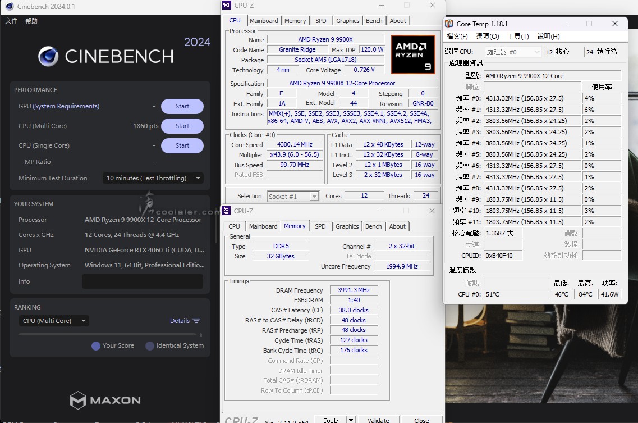Click the "41.6W" power reading in Core Temp
The width and height of the screenshot is (638, 423).
[x=609, y=294]
